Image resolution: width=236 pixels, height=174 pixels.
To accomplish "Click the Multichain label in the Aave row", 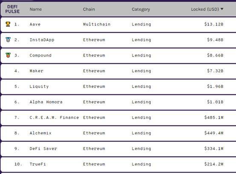I will pos(97,24).
